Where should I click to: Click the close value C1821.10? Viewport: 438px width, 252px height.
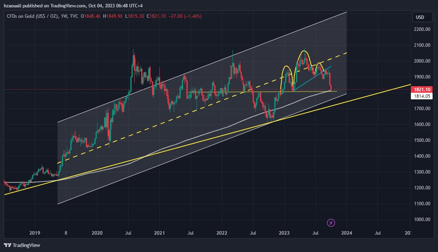click(x=156, y=16)
